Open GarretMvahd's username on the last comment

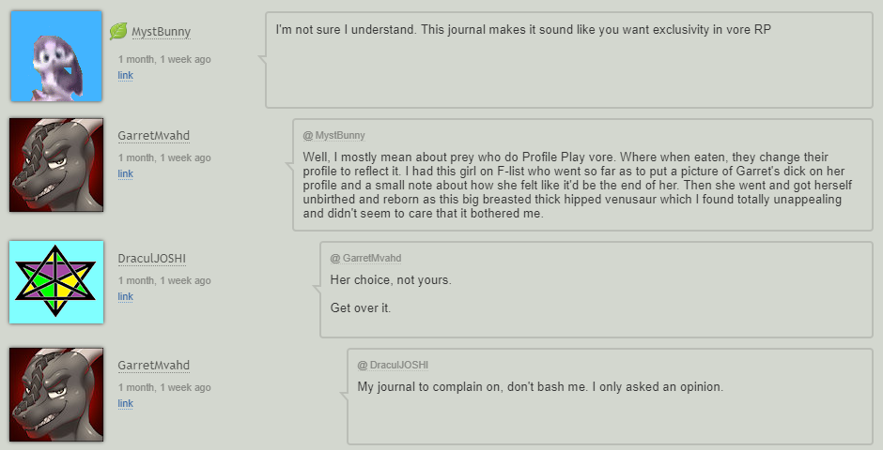click(154, 366)
